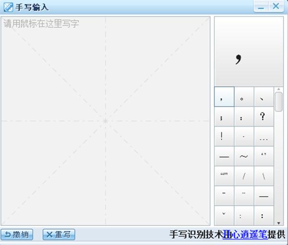
Task: Insert the question mark candidate
Action: (264, 117)
